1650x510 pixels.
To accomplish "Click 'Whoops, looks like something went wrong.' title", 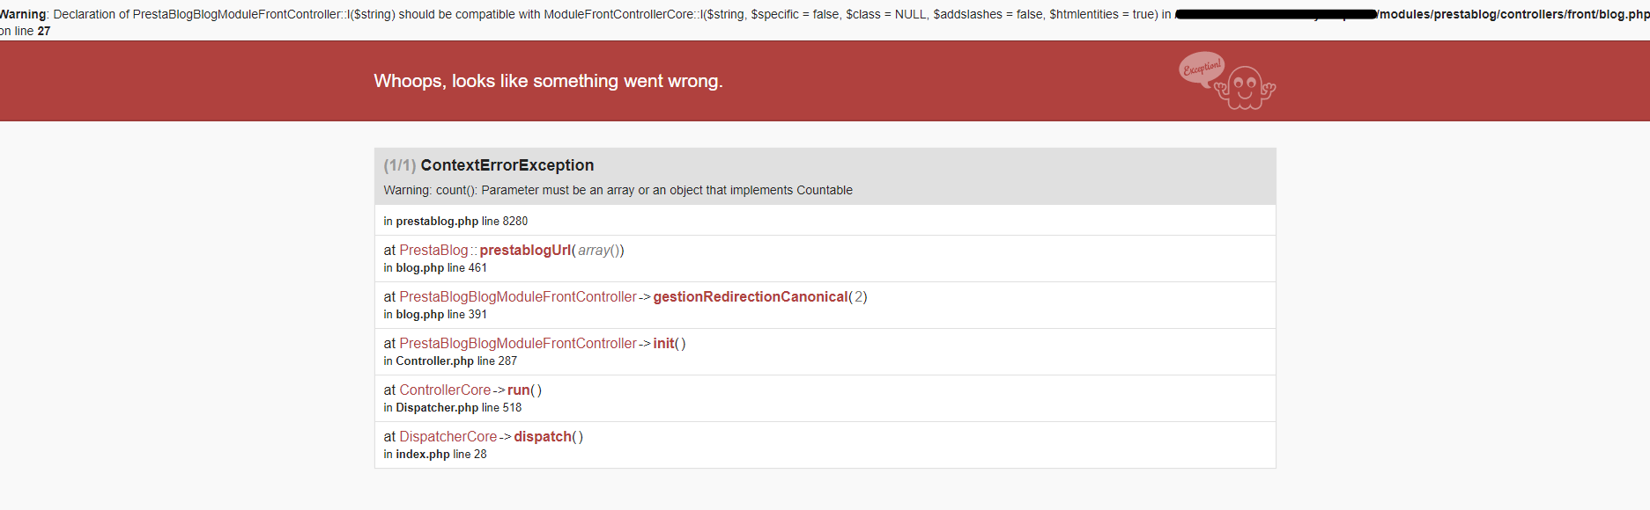I will coord(548,81).
